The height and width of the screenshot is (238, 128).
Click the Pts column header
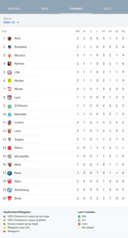tap(123, 31)
